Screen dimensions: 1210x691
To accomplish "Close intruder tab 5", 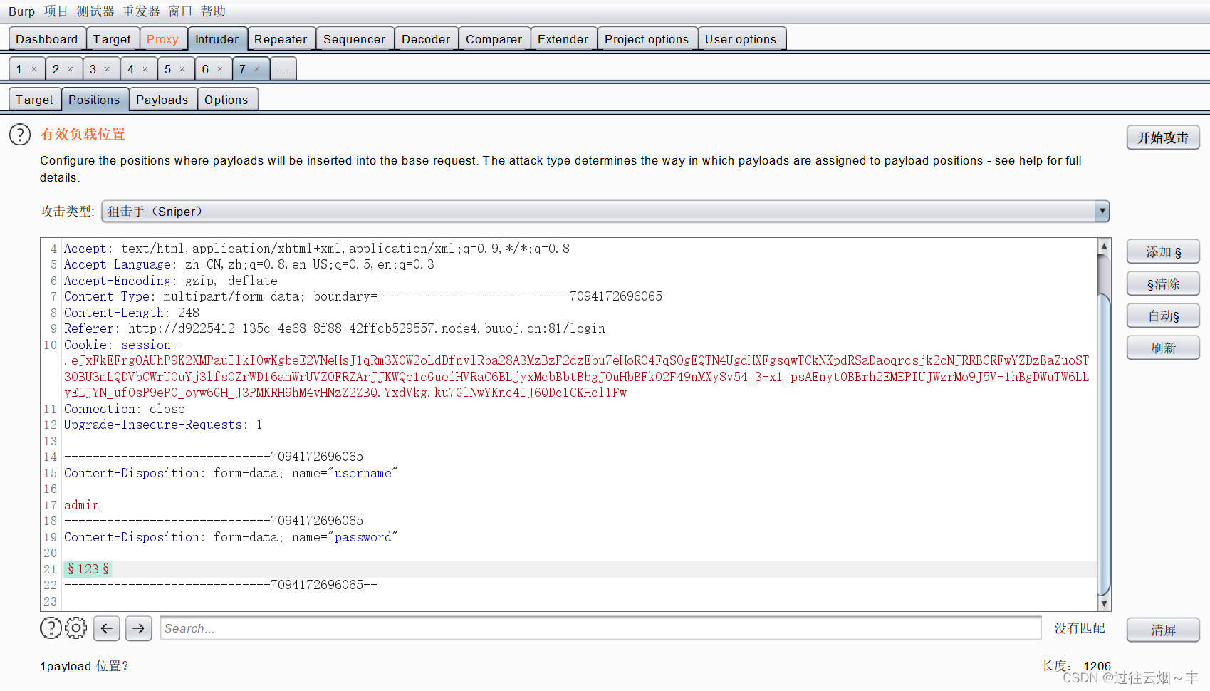I will pyautogui.click(x=182, y=69).
